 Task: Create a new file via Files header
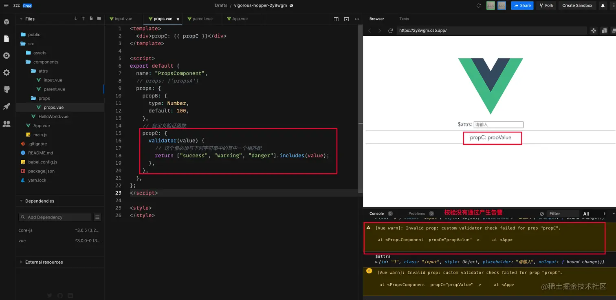point(91,19)
